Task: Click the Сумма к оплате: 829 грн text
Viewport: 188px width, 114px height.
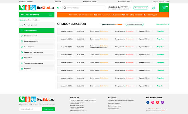Action: 111,24
